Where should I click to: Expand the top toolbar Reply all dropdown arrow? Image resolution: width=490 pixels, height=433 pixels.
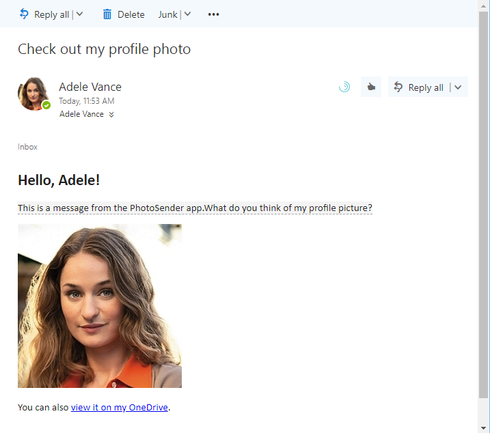[x=80, y=14]
